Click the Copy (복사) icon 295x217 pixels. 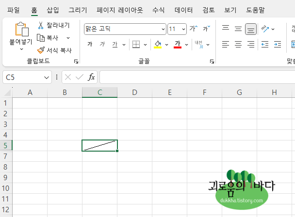(40, 38)
